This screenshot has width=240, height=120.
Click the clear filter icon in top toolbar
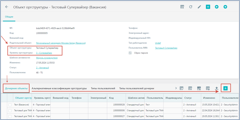pos(182,7)
